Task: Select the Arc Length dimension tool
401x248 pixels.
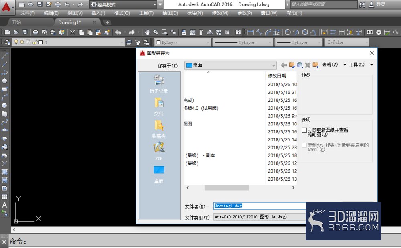Action: [268, 32]
